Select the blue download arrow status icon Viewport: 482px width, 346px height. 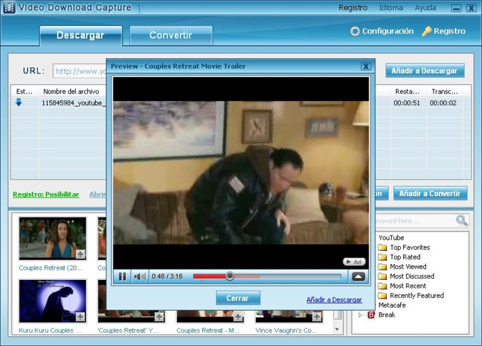point(19,103)
